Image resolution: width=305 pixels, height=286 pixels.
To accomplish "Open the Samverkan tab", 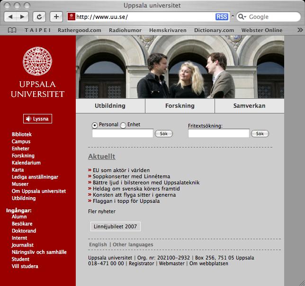I will point(250,106).
